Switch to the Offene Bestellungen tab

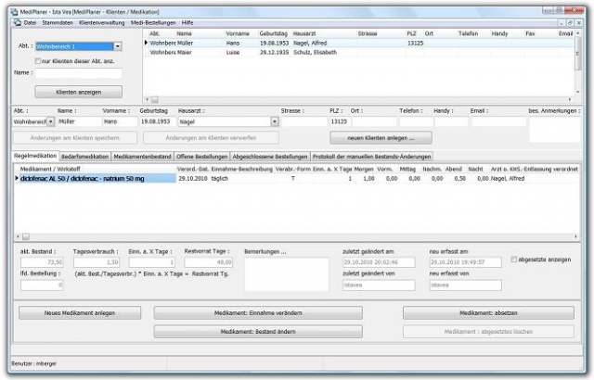(202, 157)
